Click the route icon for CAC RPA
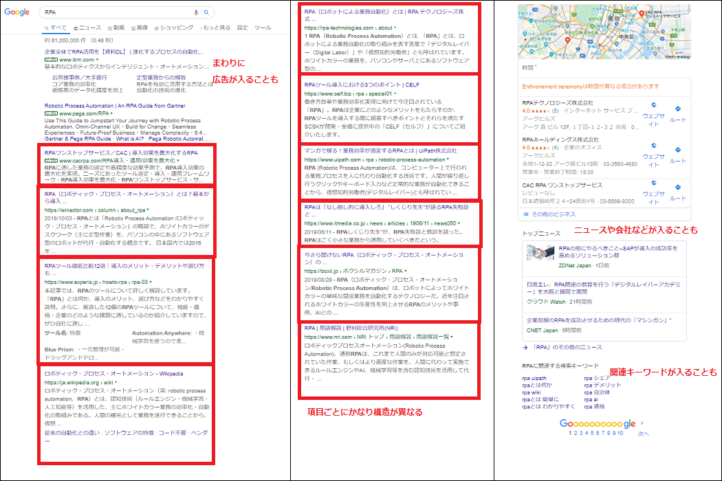Screen dimensions: 722x481 pyautogui.click(x=678, y=188)
